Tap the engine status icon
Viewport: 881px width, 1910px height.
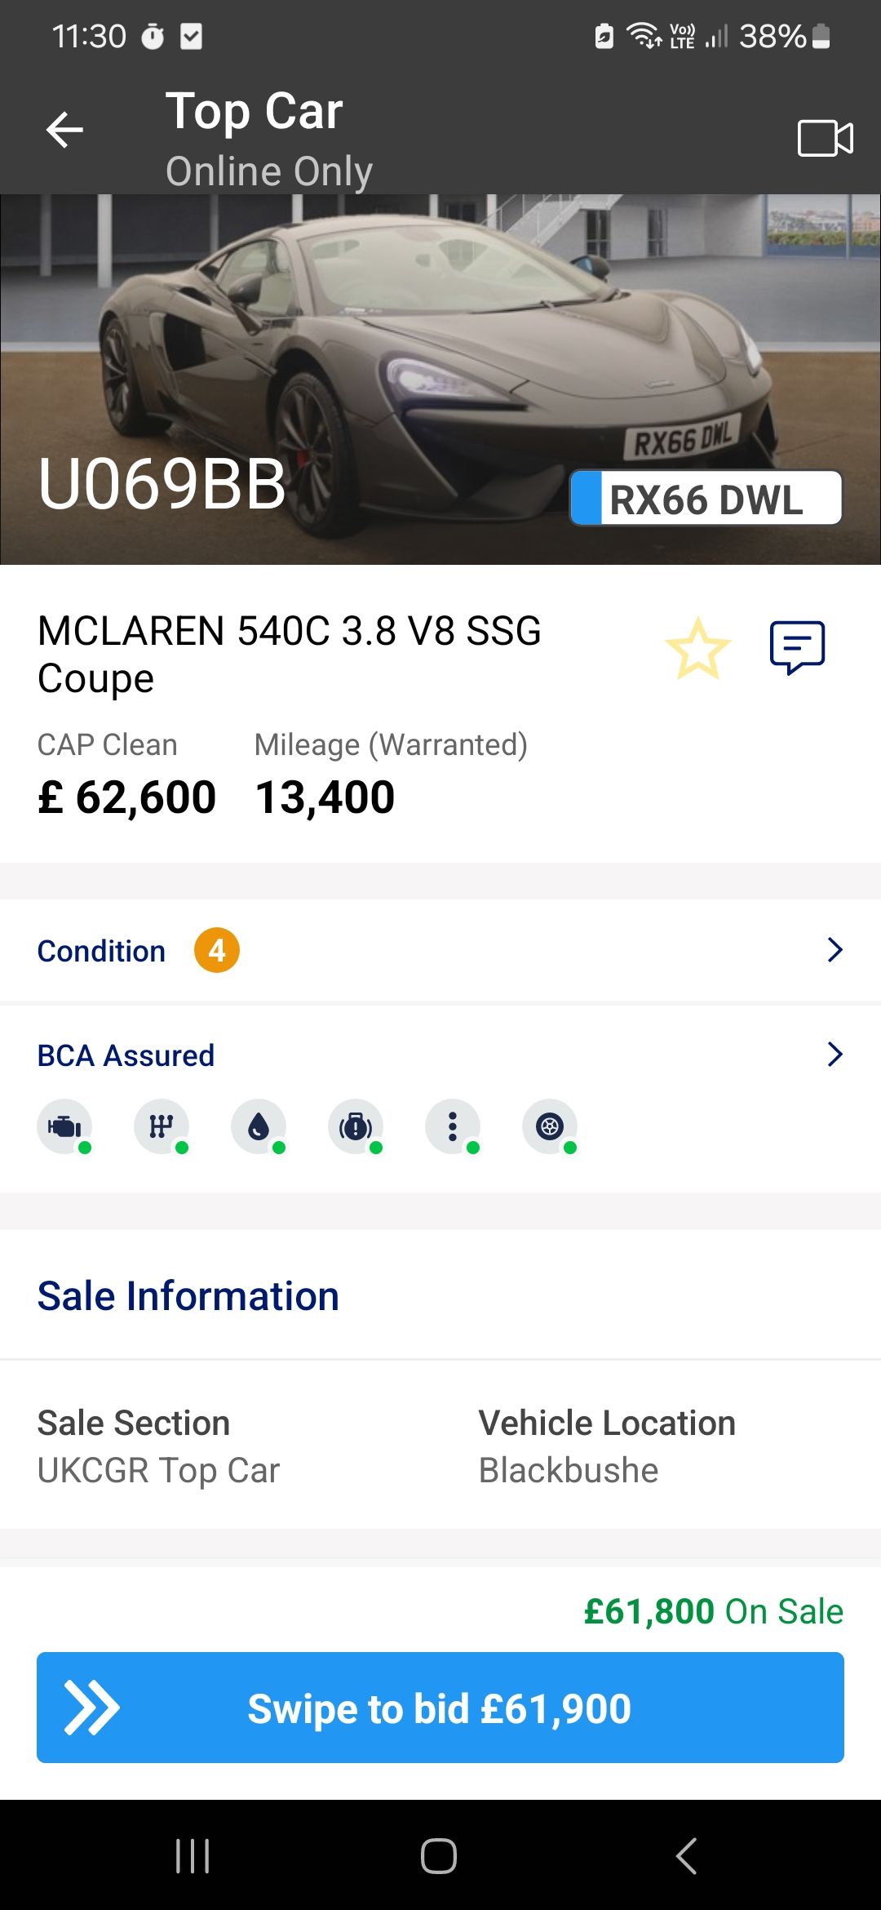(x=64, y=1127)
